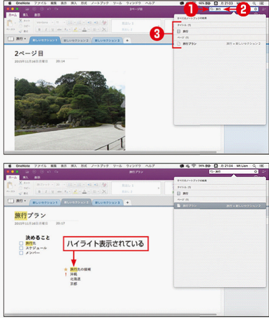Click redo arrow in 2ページ目 title bar
The width and height of the screenshot is (269, 318).
(x=56, y=9)
